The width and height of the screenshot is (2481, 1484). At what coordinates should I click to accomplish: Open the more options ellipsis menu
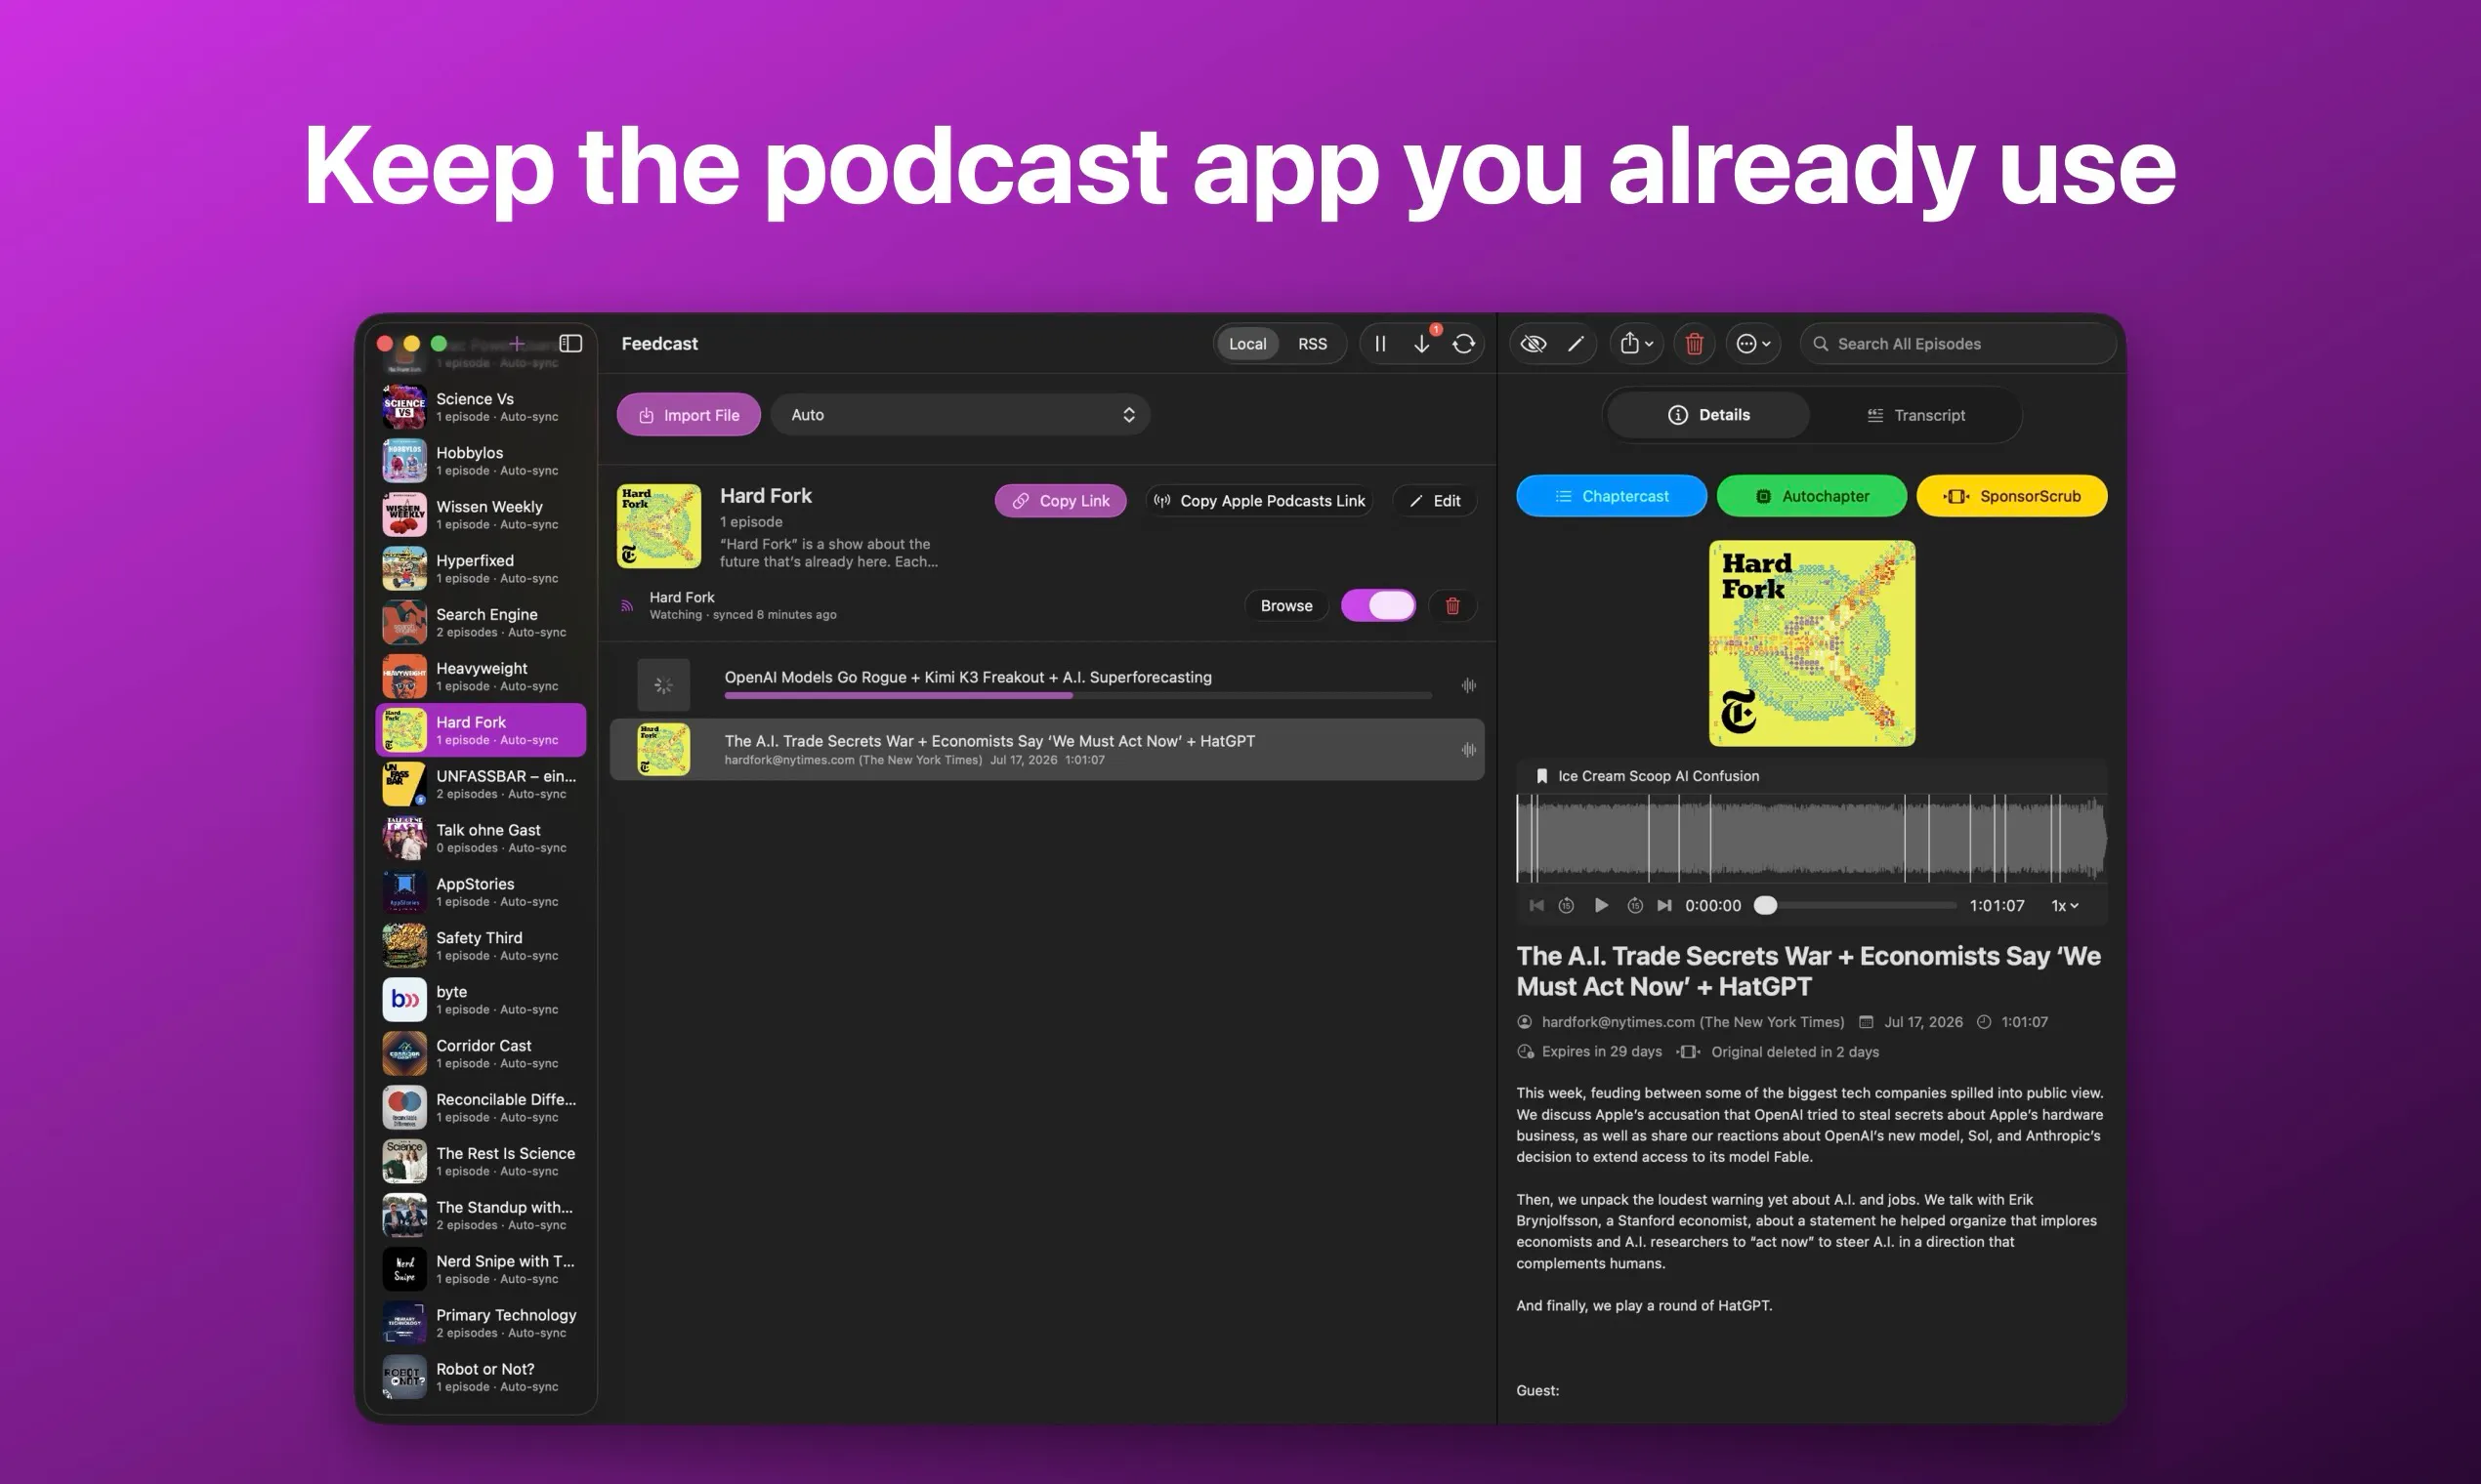(1752, 343)
